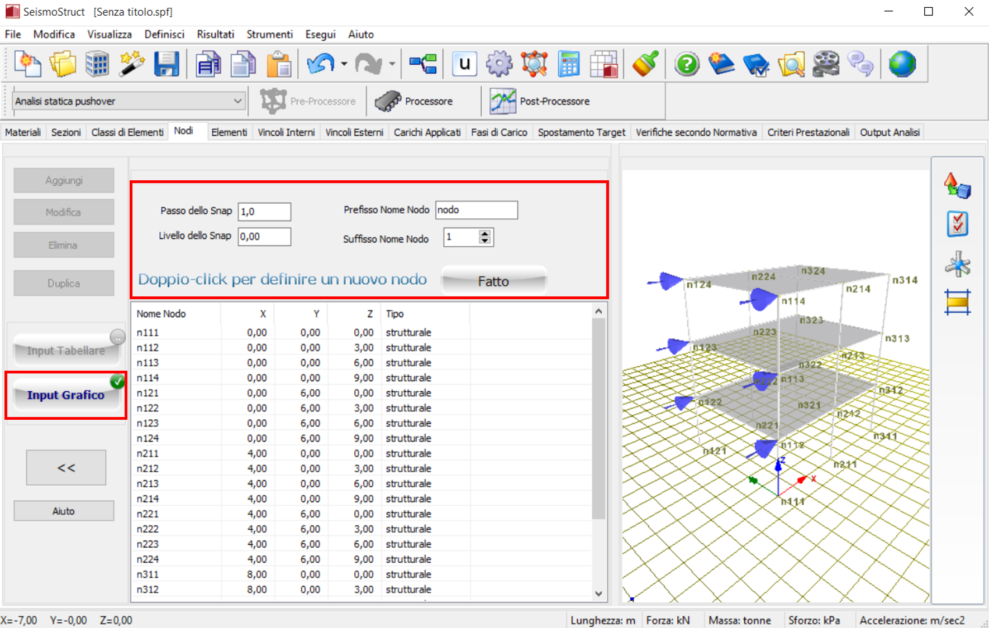This screenshot has height=628, width=989.
Task: Increase the Suffisso Nome Nodo spinner value
Action: (x=485, y=233)
